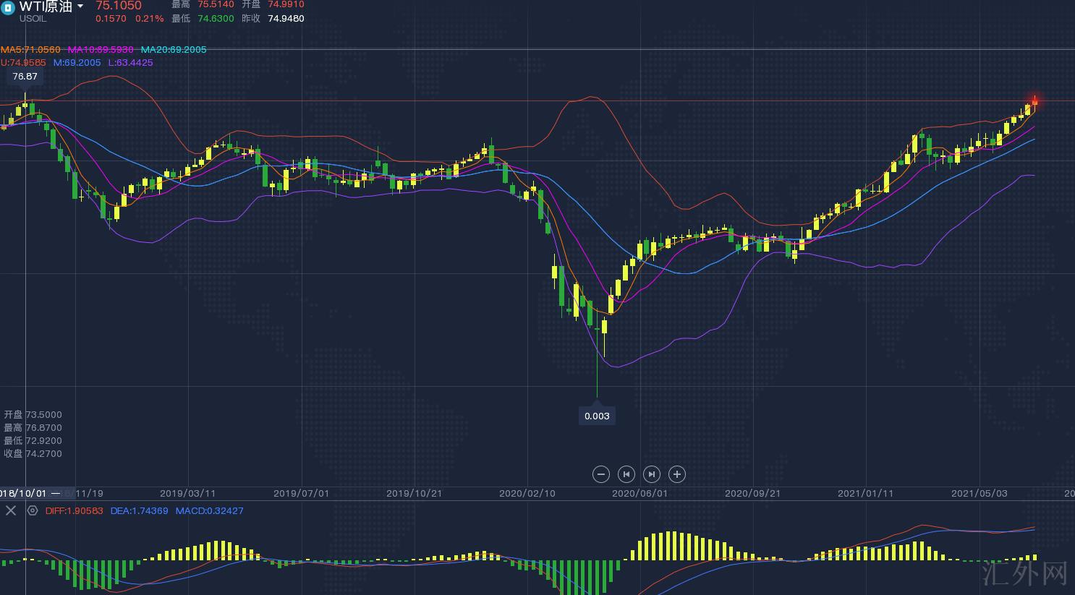The image size is (1075, 595).
Task: Close the MACD indicator panel
Action: coord(11,510)
